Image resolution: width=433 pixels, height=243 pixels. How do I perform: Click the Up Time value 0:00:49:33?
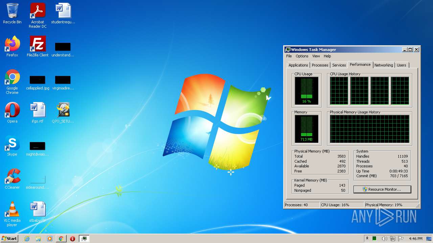click(398, 171)
